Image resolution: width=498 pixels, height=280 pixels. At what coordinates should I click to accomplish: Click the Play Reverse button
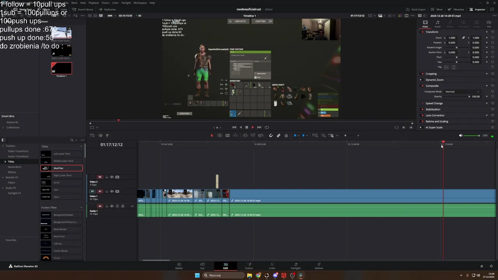click(240, 127)
